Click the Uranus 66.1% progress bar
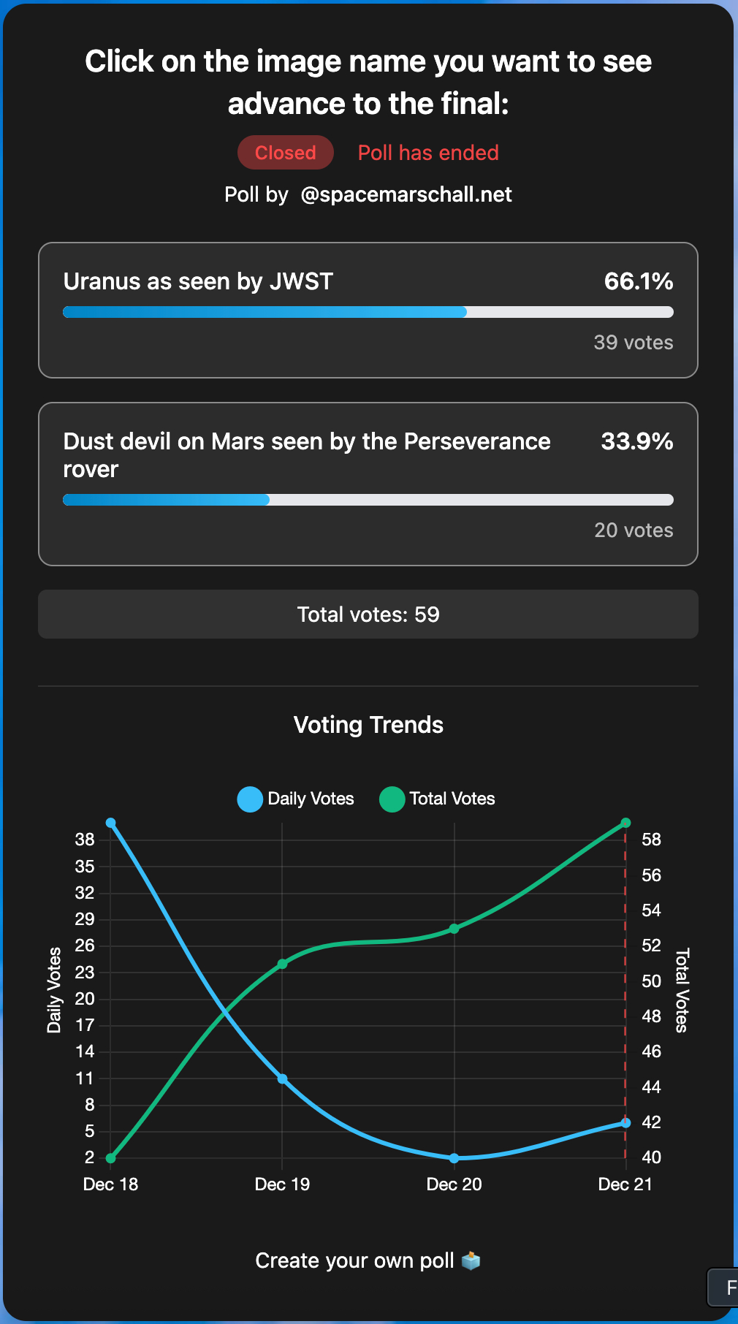Image resolution: width=738 pixels, height=1324 pixels. [368, 313]
